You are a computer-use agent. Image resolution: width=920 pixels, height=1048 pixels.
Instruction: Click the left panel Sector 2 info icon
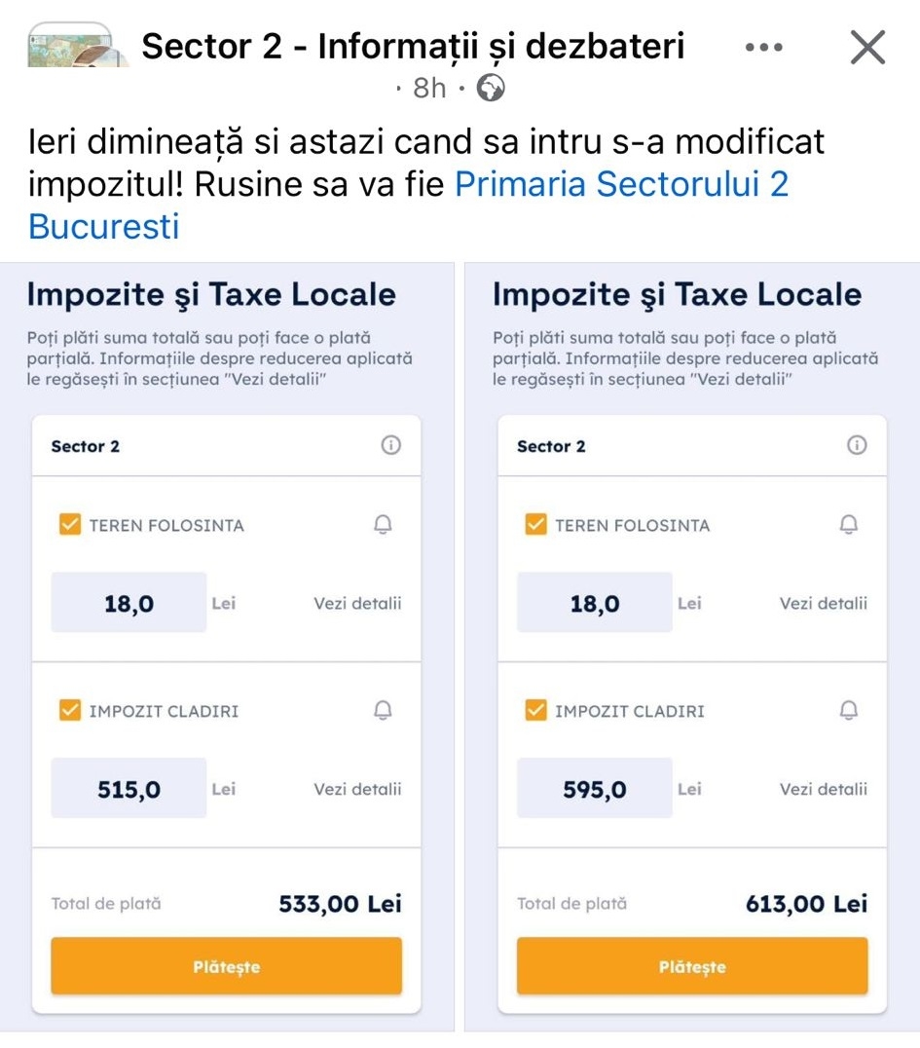(390, 446)
